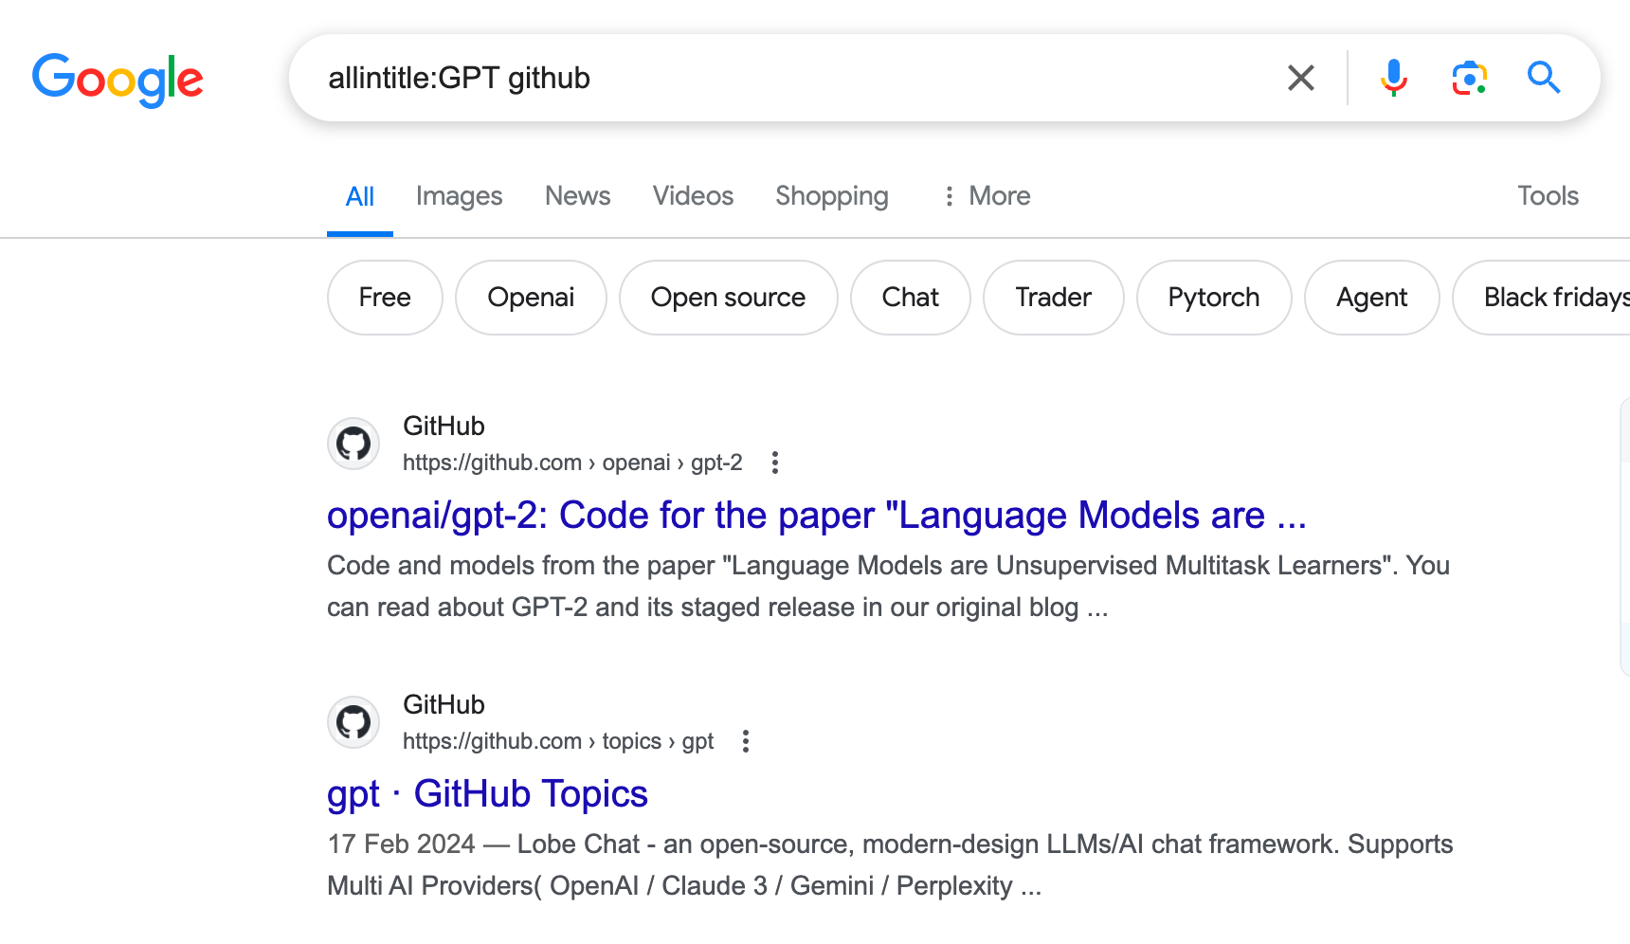This screenshot has width=1630, height=944.
Task: Click GitHub favicon of gpt-2 result
Action: coord(353,444)
